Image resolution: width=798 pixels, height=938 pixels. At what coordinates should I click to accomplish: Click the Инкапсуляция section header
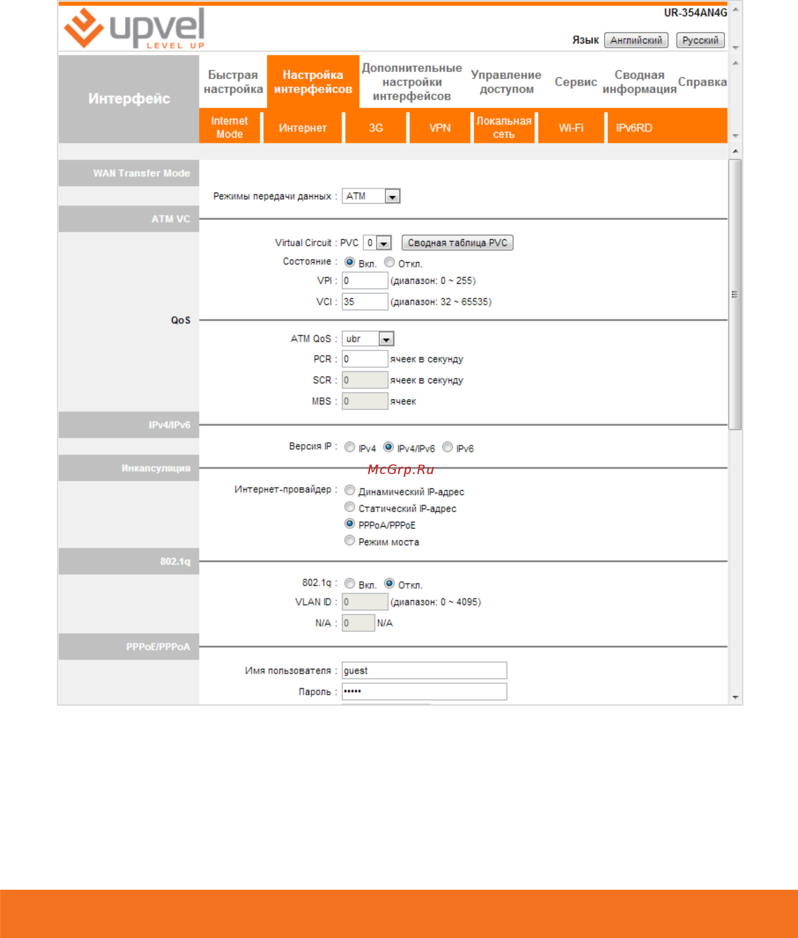point(129,468)
